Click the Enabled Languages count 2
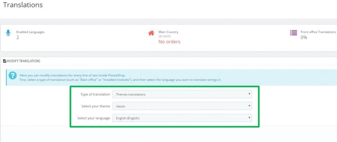The image size is (337, 142). point(17,37)
